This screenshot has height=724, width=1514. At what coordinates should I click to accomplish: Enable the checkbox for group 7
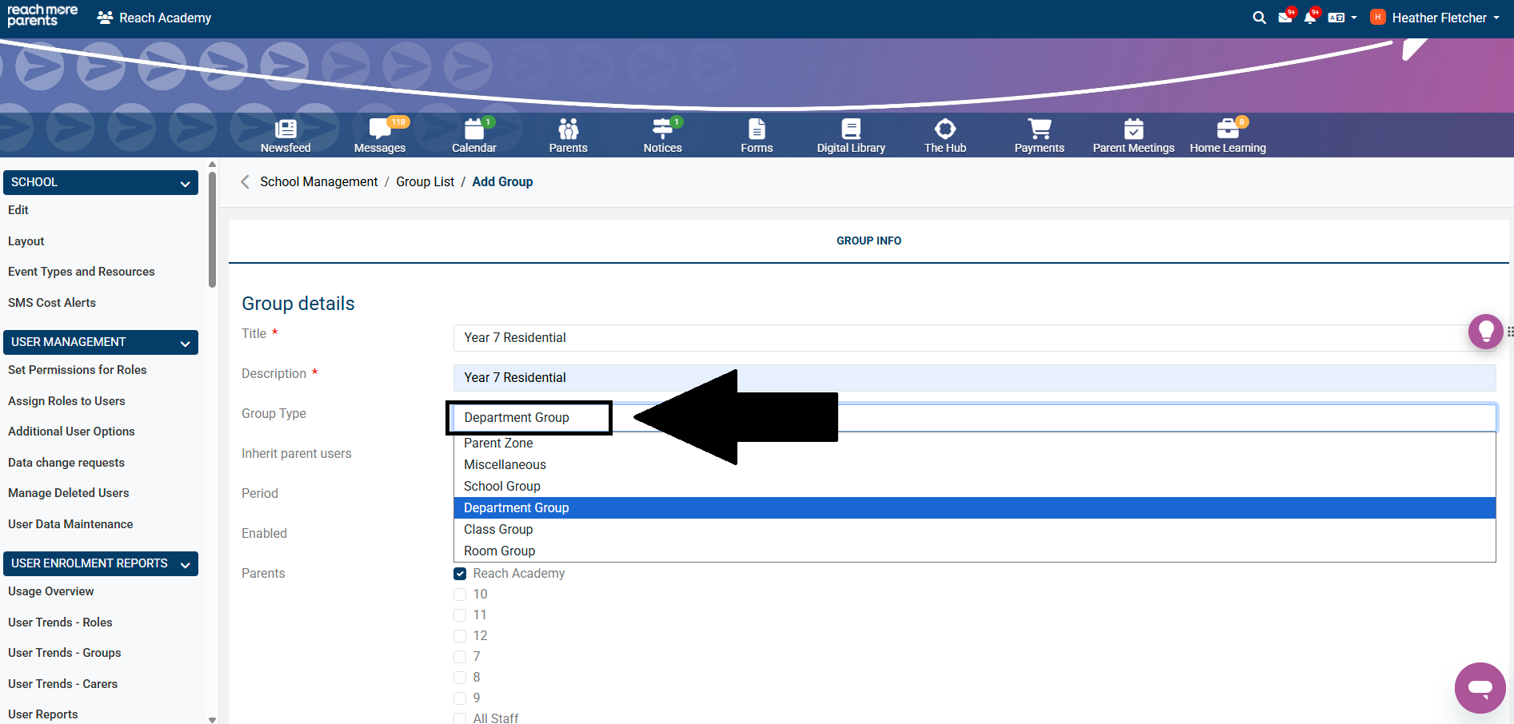point(460,657)
